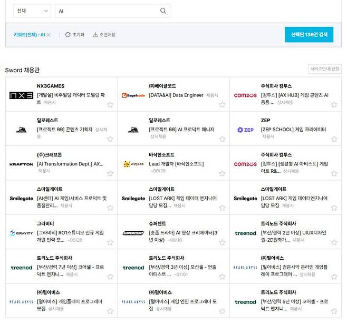
Task: Star the ZEP SCHOOL posting
Action: tap(334, 139)
